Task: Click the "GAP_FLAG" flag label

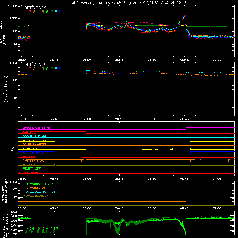Action: click(29, 132)
